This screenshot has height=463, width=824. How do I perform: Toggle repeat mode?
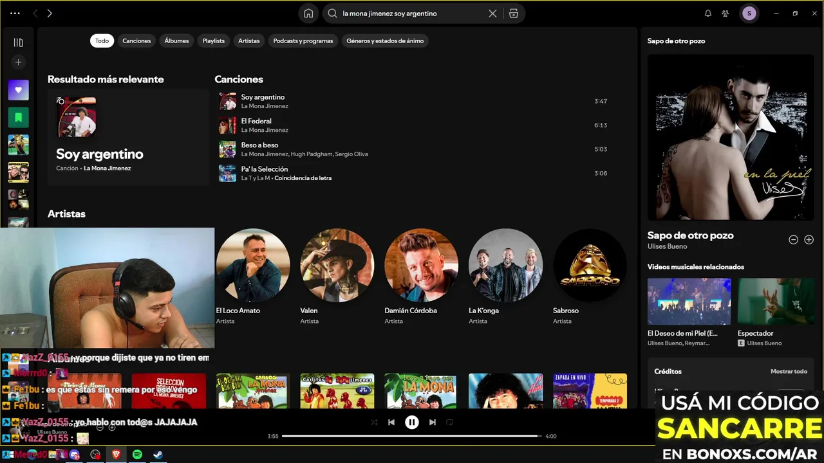tap(450, 422)
